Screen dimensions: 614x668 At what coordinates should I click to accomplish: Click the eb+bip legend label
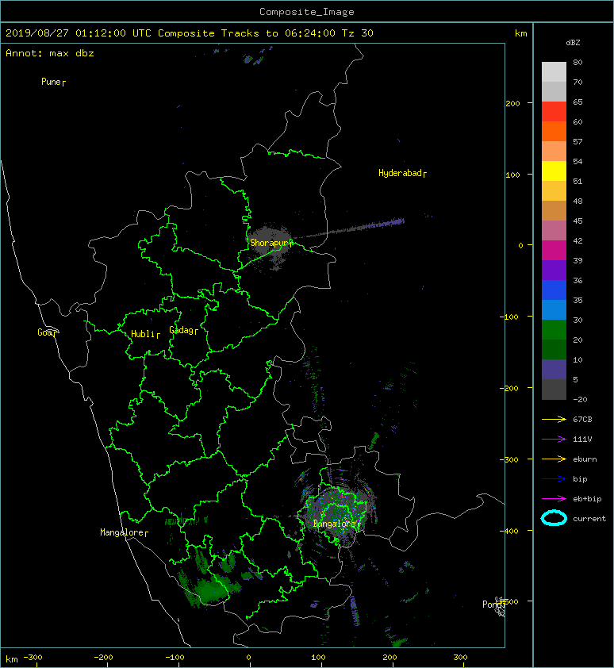tap(587, 499)
